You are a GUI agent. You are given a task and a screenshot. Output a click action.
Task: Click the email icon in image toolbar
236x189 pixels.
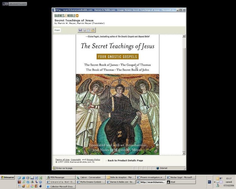click(89, 30)
